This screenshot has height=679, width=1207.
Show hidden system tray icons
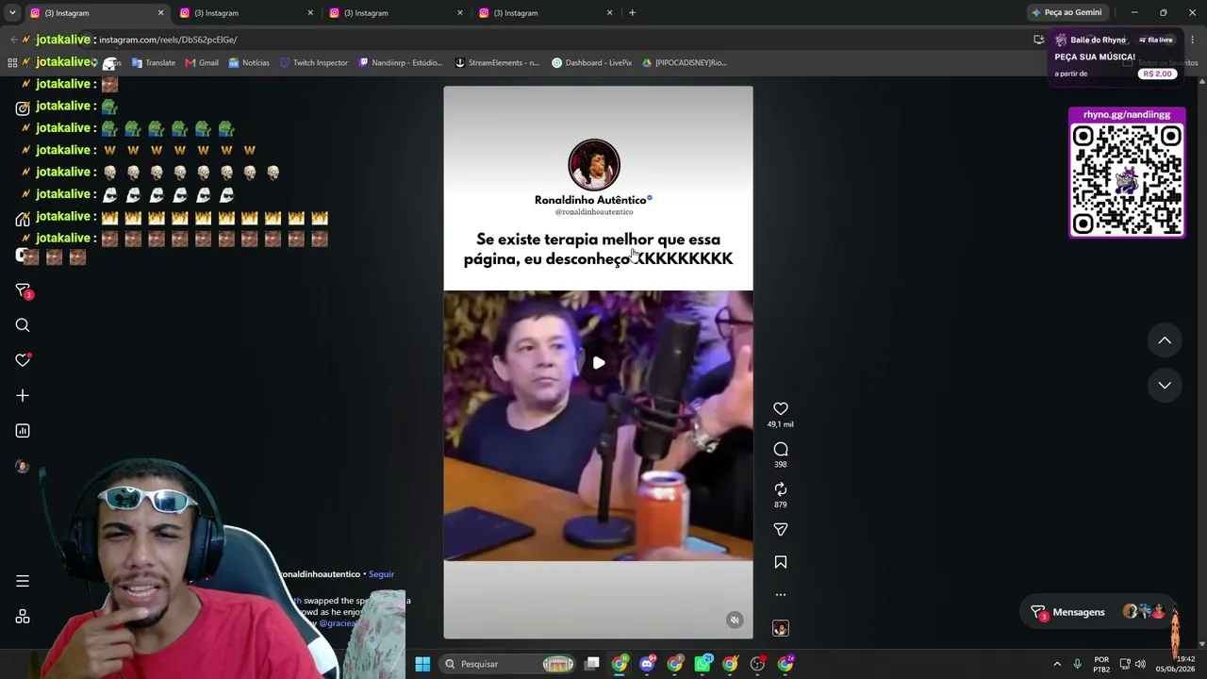1057,664
